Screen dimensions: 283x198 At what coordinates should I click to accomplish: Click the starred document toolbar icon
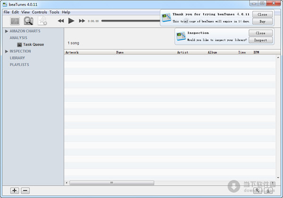[x=42, y=21]
